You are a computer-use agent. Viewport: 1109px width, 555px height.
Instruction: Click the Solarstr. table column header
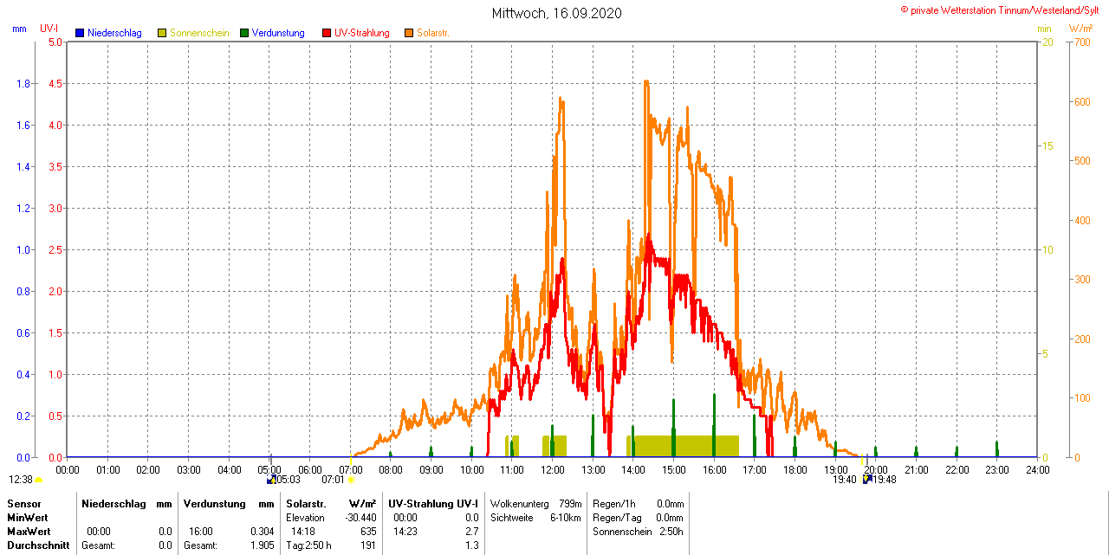305,503
